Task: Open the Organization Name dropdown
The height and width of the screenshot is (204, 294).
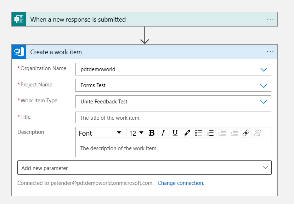Action: pos(264,69)
